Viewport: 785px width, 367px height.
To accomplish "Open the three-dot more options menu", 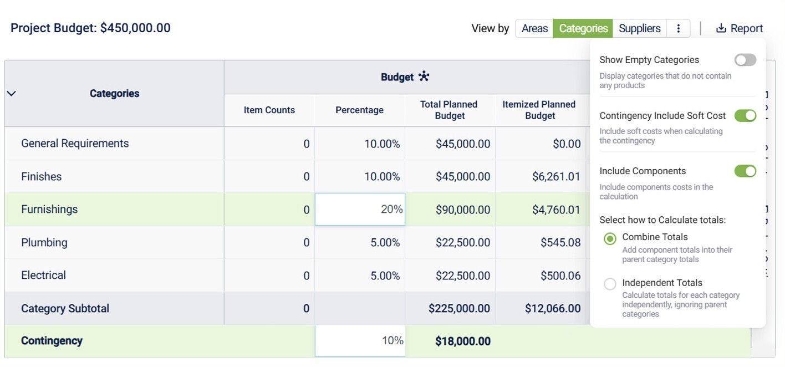I will click(679, 28).
